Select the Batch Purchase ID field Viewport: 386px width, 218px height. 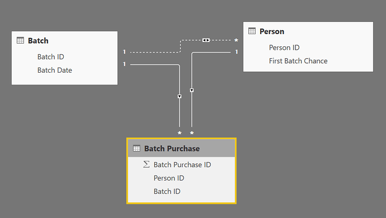click(182, 164)
